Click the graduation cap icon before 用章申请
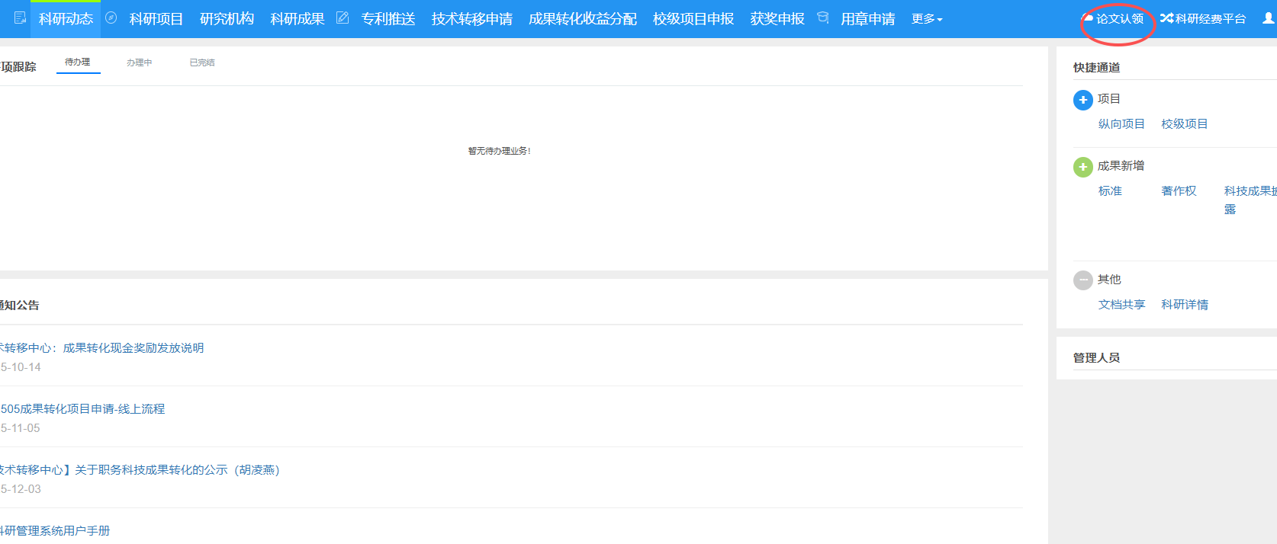The image size is (1277, 544). point(822,18)
